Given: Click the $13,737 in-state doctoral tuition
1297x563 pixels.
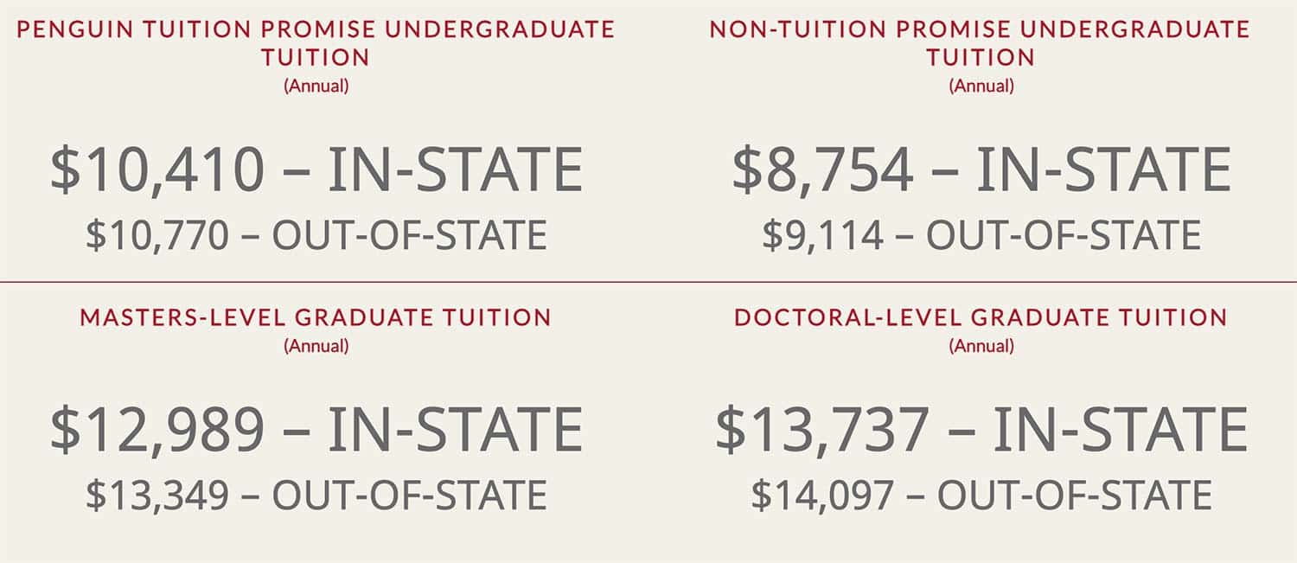Looking at the screenshot, I should 981,430.
